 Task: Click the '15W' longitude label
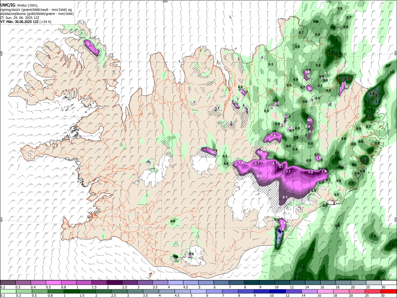[328, 2]
